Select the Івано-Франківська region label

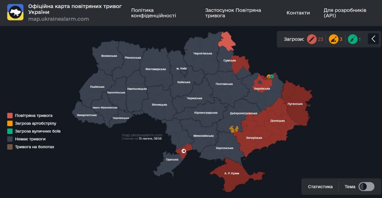105,107
